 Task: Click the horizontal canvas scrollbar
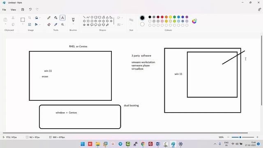pos(125,133)
